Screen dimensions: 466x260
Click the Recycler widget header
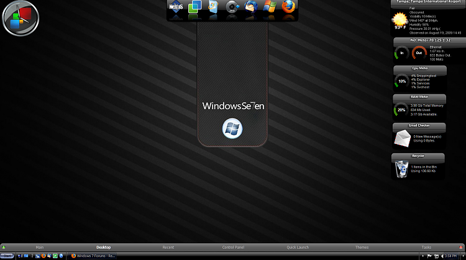coord(418,156)
